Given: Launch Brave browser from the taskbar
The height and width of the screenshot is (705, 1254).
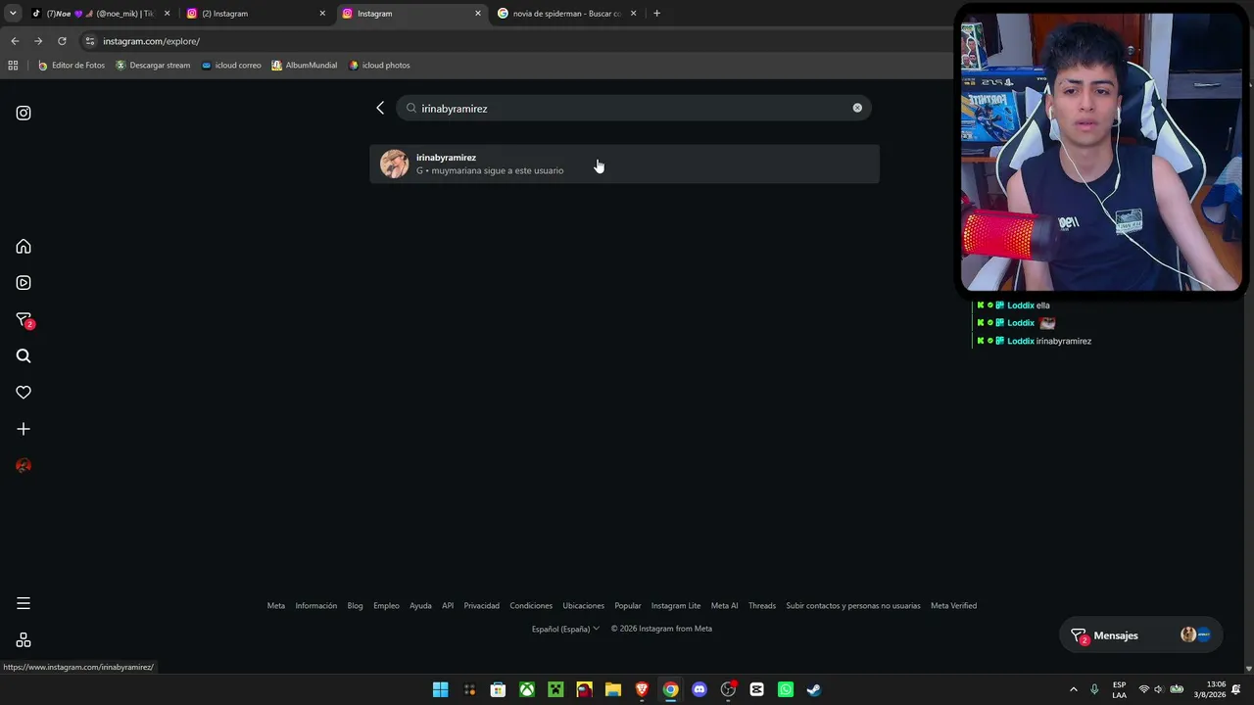Looking at the screenshot, I should click(642, 689).
